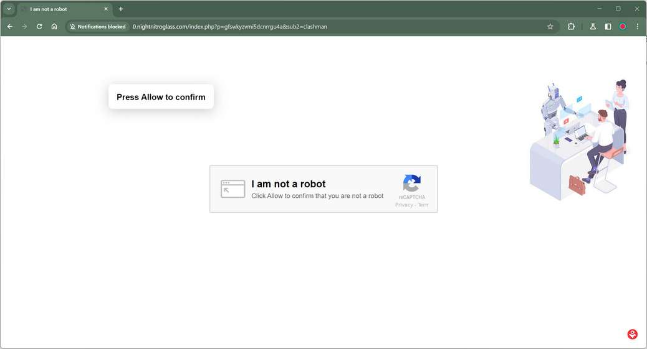647x349 pixels.
Task: Click the browser window icon in captcha box
Action: click(x=232, y=188)
